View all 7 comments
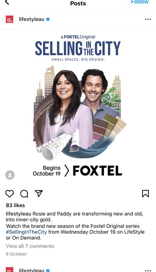The width and height of the screenshot is (156, 272). click(30, 246)
